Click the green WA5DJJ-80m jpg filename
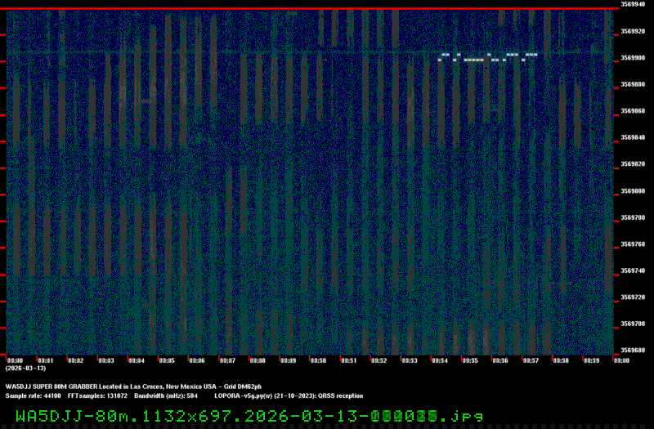The image size is (654, 429). click(249, 416)
